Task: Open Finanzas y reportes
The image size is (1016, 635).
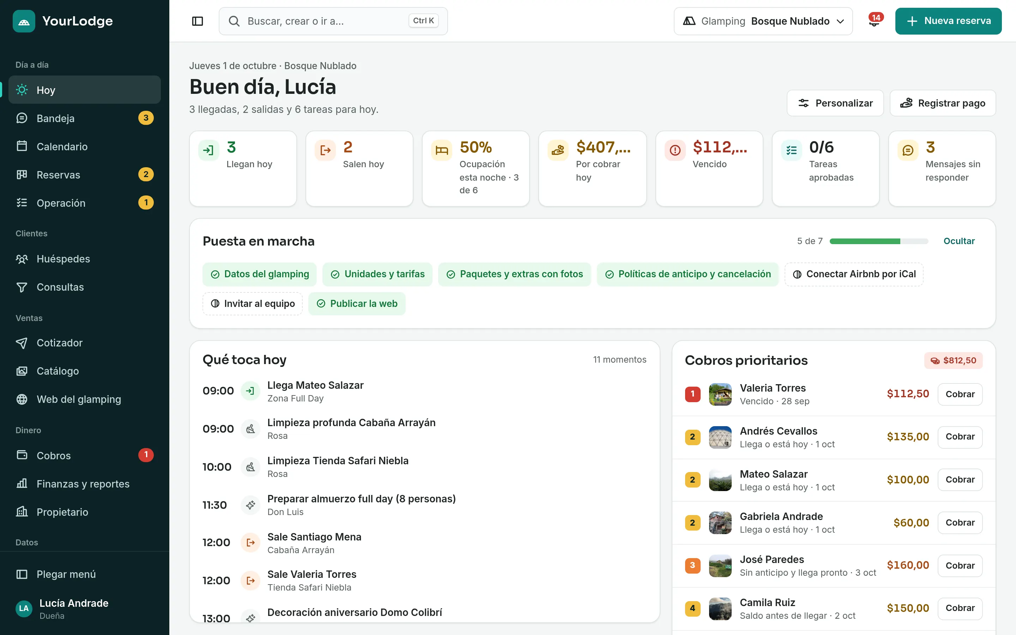Action: 84,484
